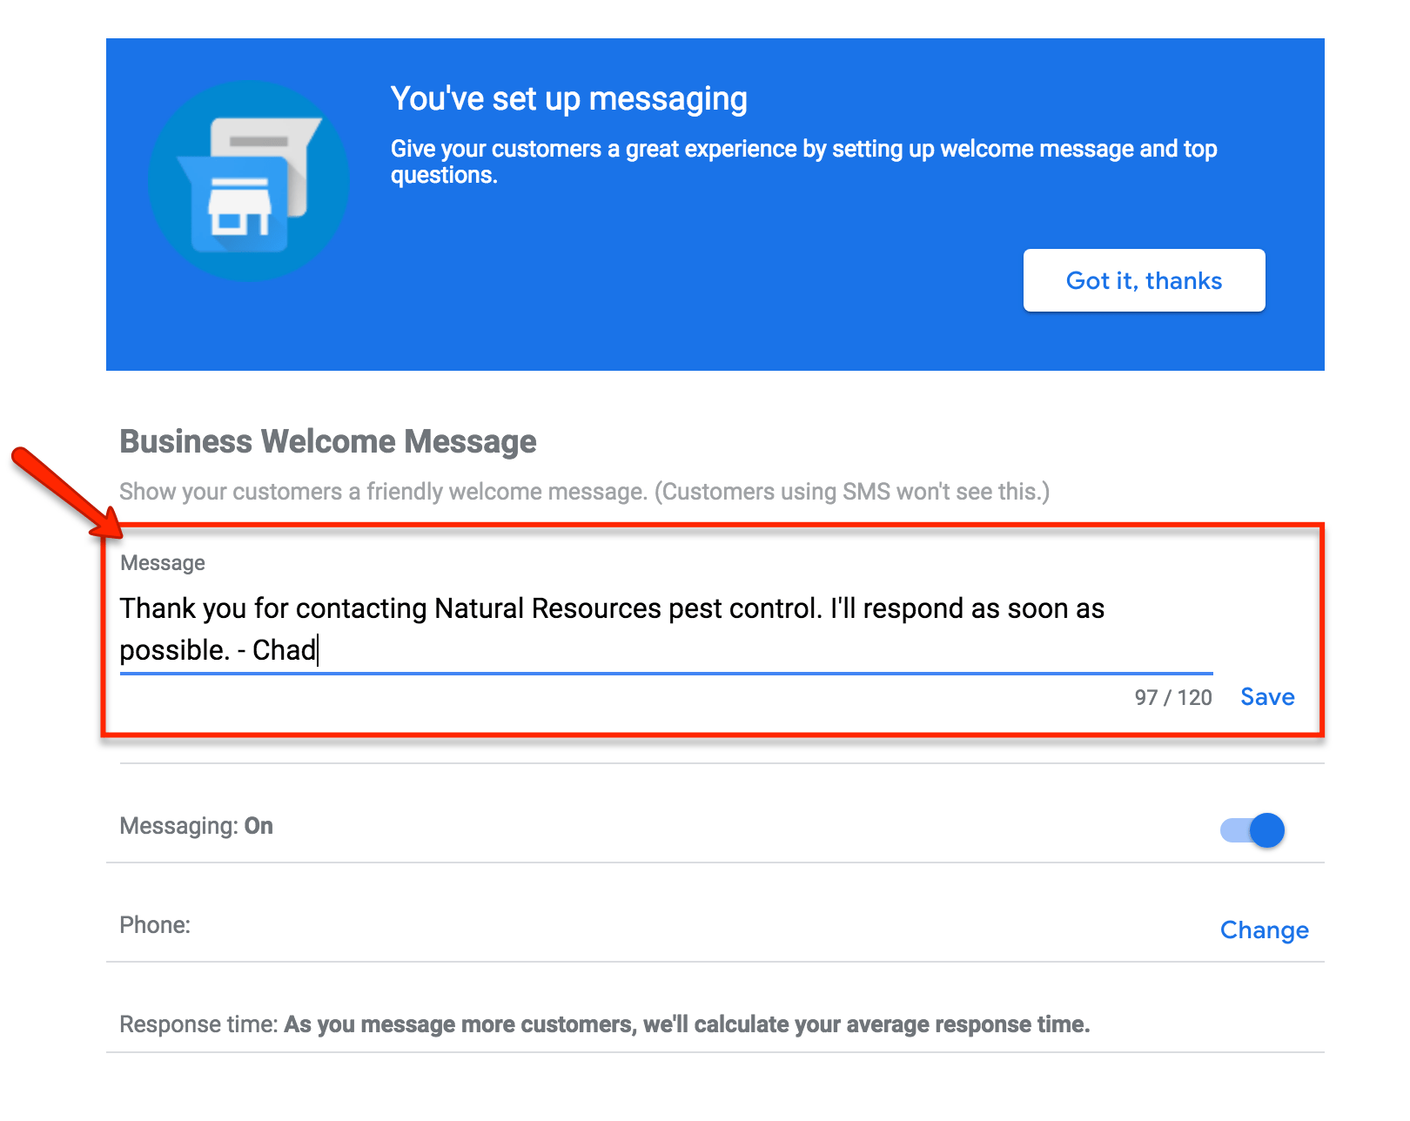Click the Phone: label
The height and width of the screenshot is (1121, 1410).
pyautogui.click(x=155, y=925)
